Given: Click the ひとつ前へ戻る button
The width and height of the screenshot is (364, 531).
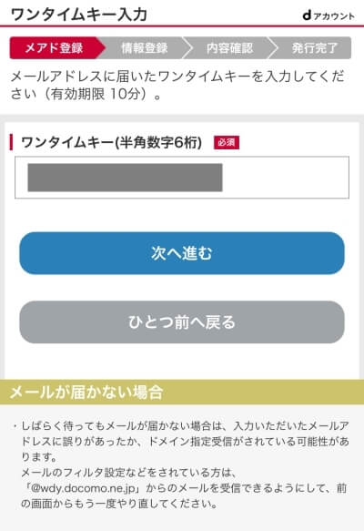Looking at the screenshot, I should pyautogui.click(x=182, y=322).
